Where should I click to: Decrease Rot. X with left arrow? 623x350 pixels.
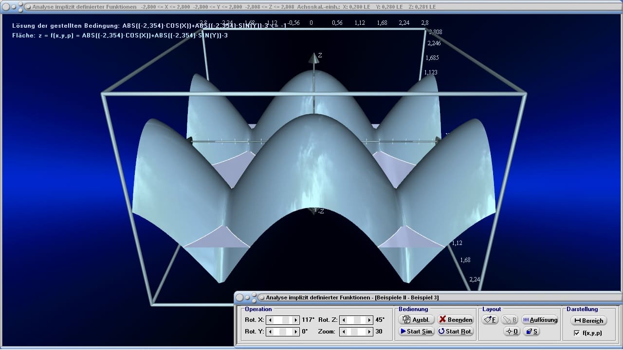pyautogui.click(x=270, y=320)
